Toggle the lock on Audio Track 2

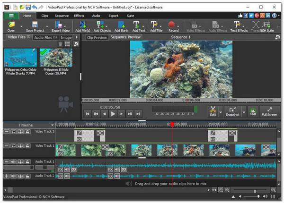tap(27, 176)
